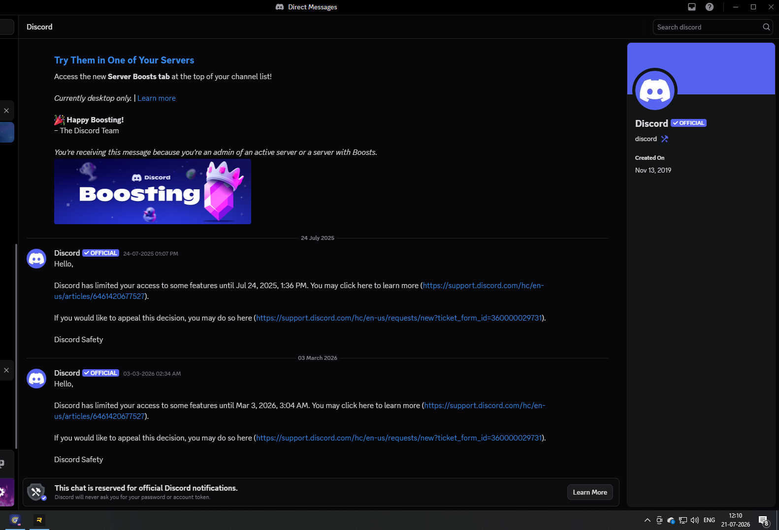This screenshot has height=530, width=779.
Task: Click the screen share icon in the left sidebar
Action: coord(2,464)
